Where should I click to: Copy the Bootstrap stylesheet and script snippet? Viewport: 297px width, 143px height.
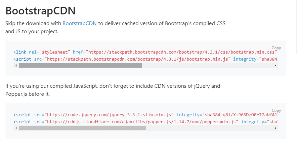coord(276,48)
